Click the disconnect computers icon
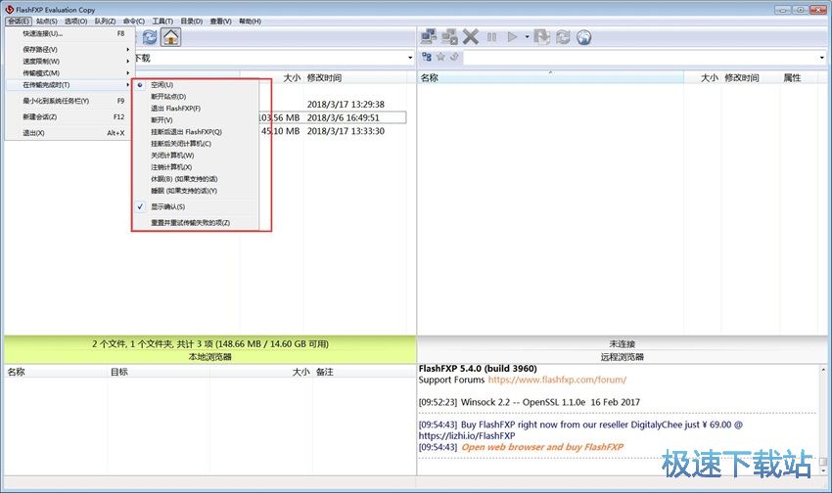Screen dimensions: 832x493 (x=449, y=36)
